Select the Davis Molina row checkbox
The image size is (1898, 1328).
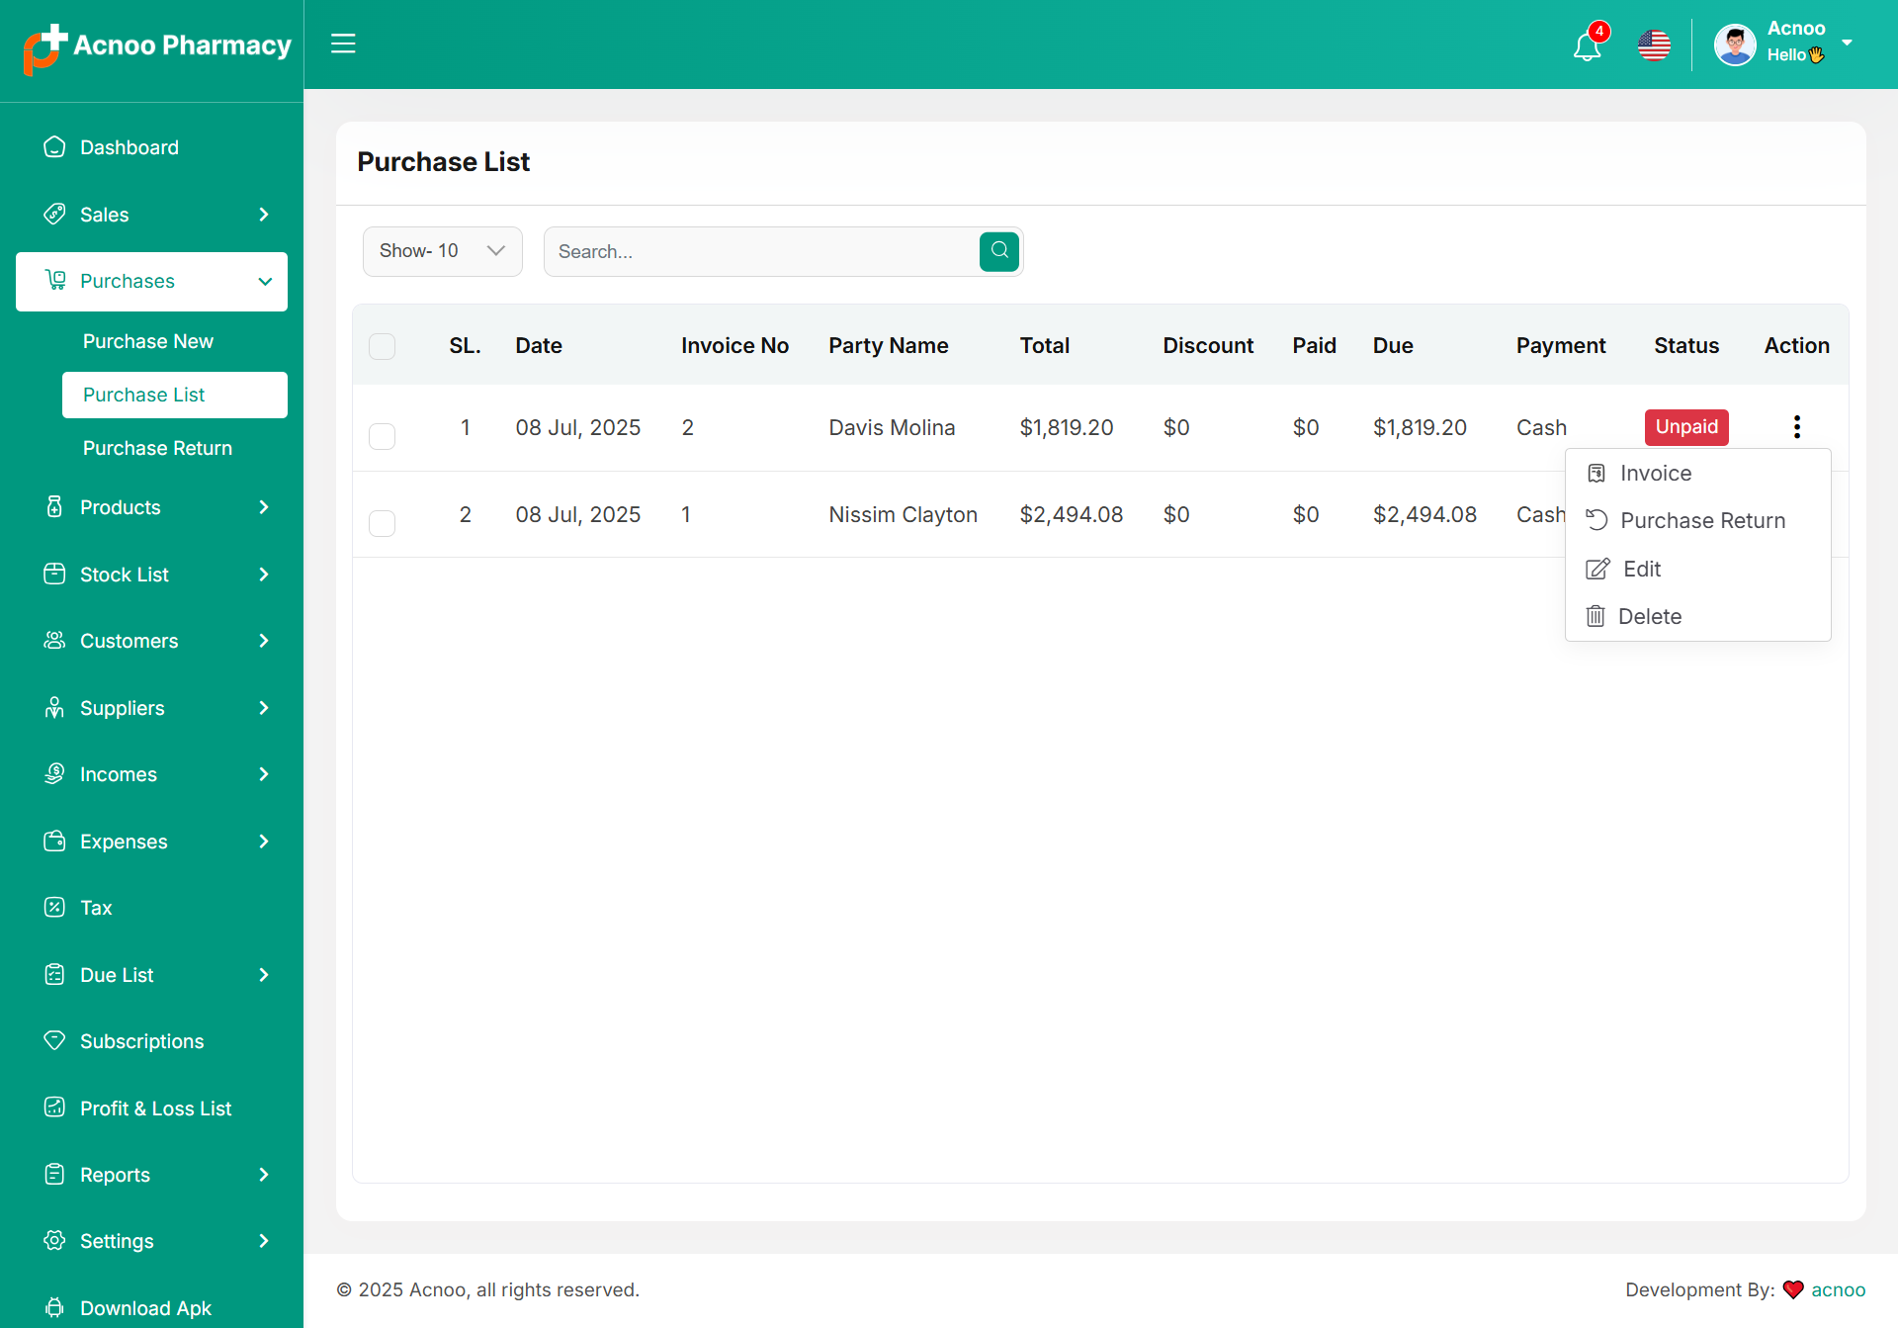(382, 436)
